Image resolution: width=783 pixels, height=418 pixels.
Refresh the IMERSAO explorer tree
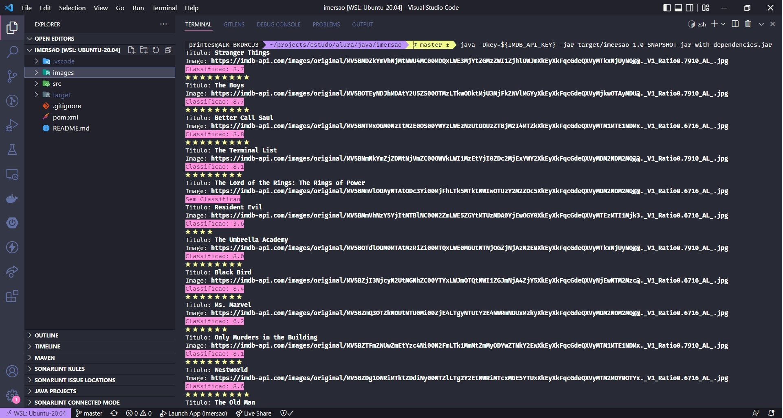tap(156, 50)
